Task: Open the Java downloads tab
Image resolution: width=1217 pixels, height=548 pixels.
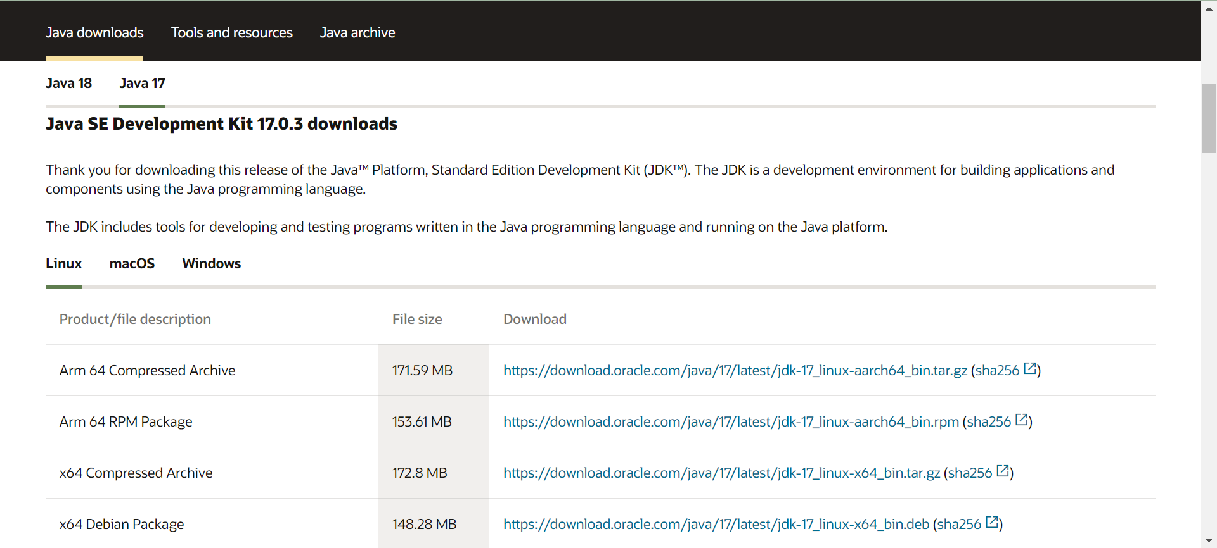Action: click(94, 32)
